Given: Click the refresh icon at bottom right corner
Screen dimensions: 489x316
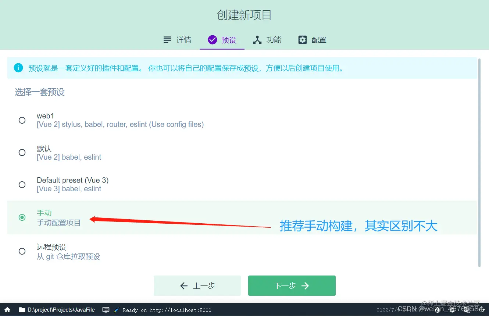Looking at the screenshot, I should (x=482, y=309).
